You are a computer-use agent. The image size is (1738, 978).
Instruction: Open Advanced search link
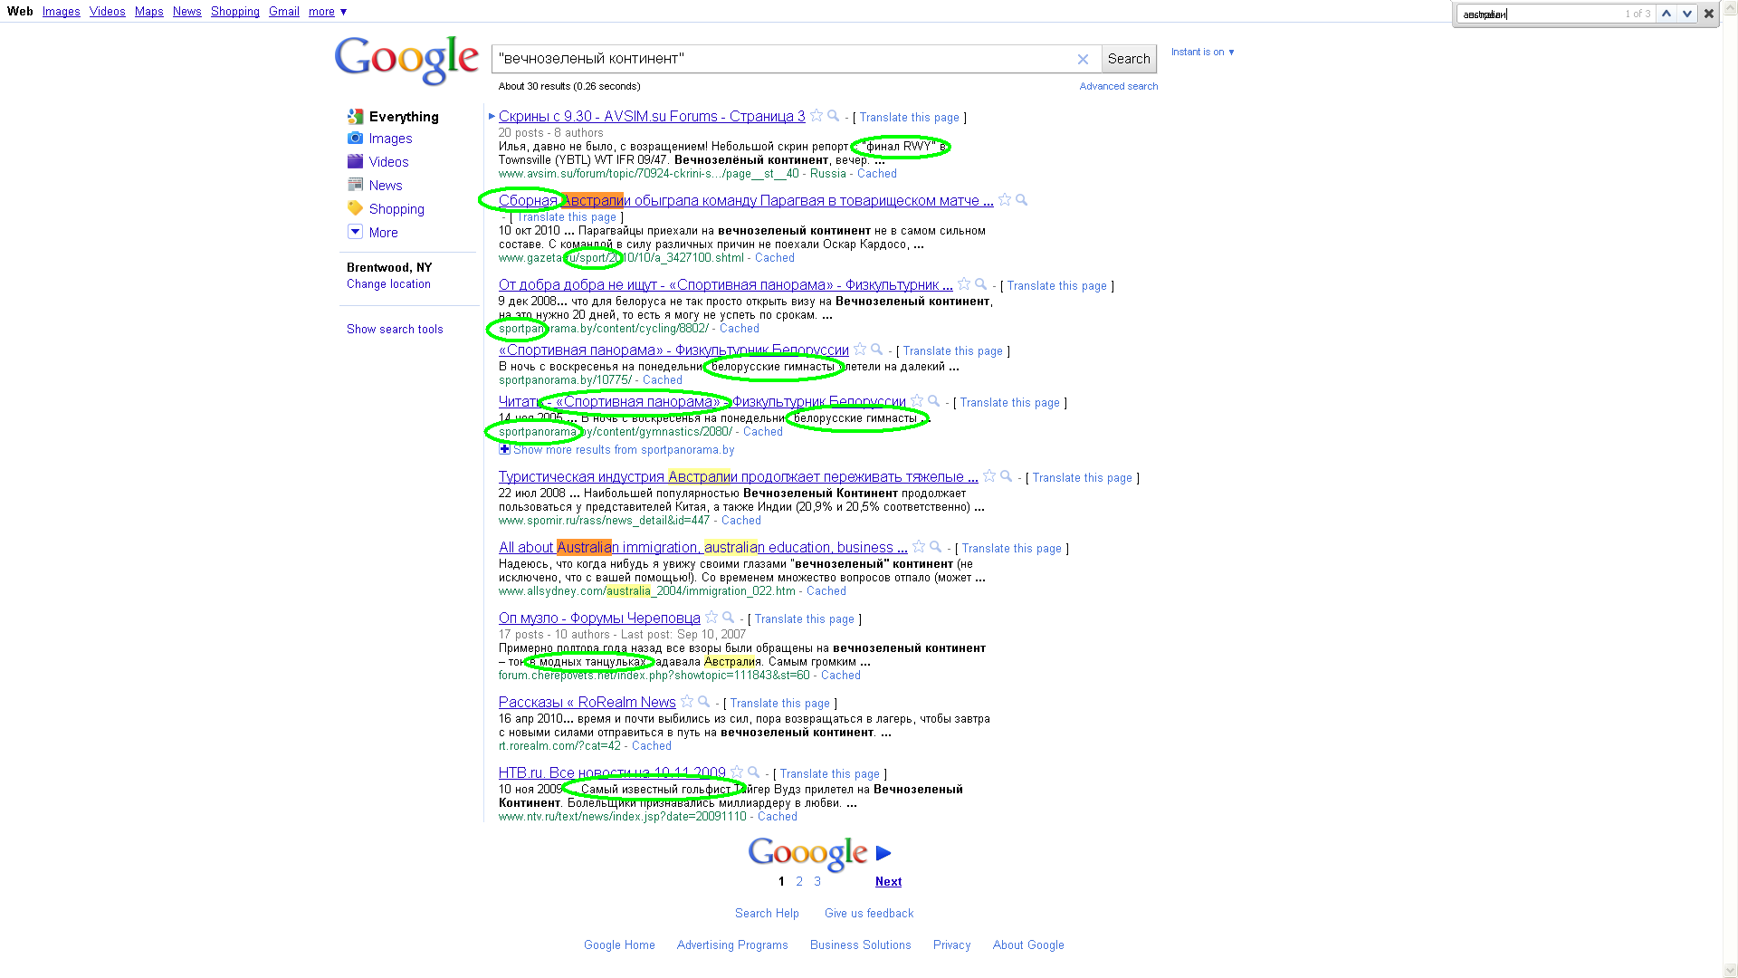(x=1119, y=87)
